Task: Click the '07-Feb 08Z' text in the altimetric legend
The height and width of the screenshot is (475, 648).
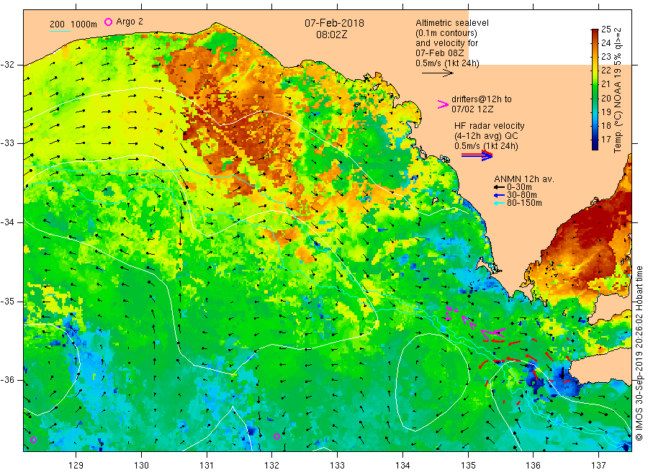Action: [440, 53]
